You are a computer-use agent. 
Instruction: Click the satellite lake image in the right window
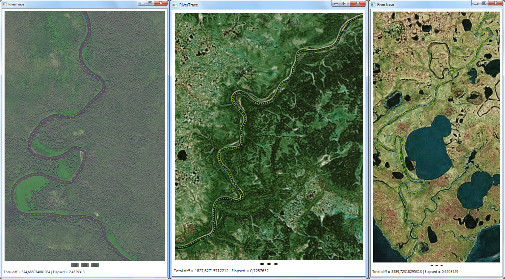pyautogui.click(x=436, y=137)
